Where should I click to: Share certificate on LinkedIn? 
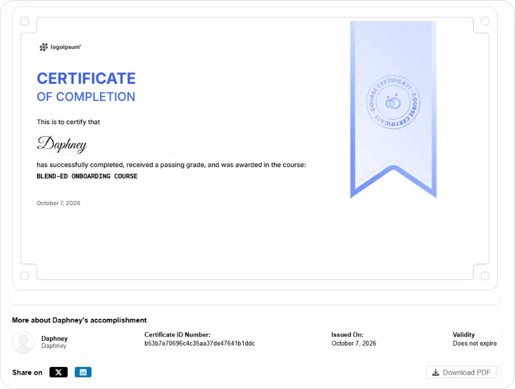[83, 372]
